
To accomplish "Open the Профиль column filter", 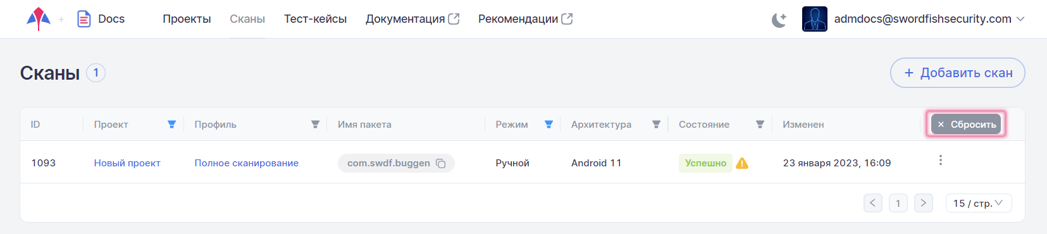I will 315,125.
